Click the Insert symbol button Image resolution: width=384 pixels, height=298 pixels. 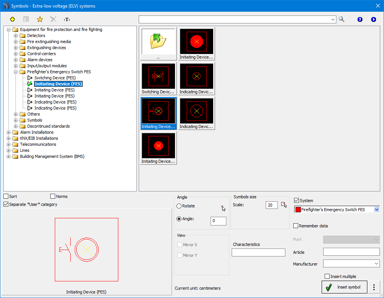click(344, 287)
